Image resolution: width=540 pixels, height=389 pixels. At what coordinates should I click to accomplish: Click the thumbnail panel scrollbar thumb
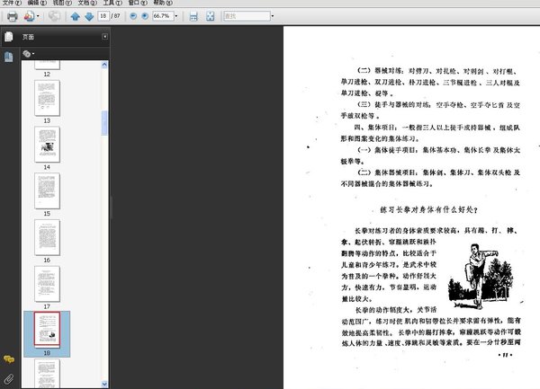click(x=104, y=123)
